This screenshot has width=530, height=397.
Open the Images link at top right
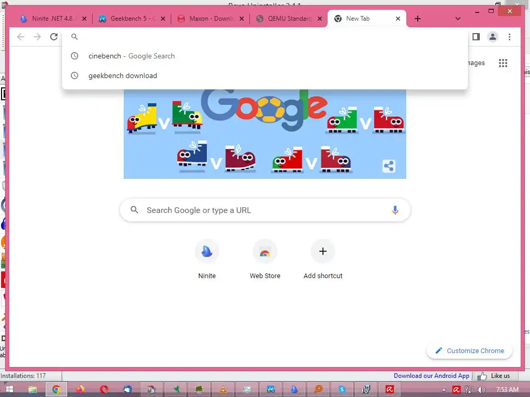[x=476, y=63]
